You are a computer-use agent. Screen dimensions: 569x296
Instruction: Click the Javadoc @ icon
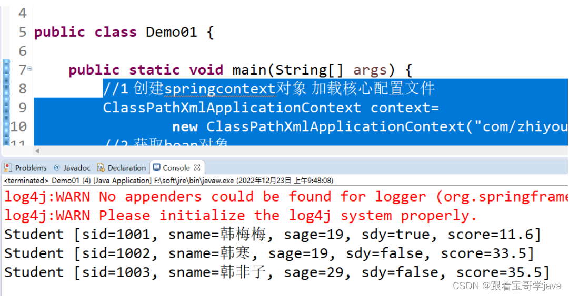pos(57,167)
